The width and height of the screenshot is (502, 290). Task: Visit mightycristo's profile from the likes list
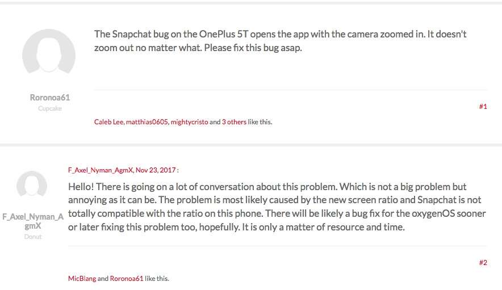(189, 122)
